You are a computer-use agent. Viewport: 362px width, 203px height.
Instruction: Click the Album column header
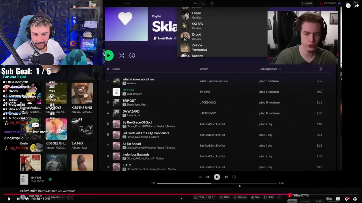coord(204,69)
